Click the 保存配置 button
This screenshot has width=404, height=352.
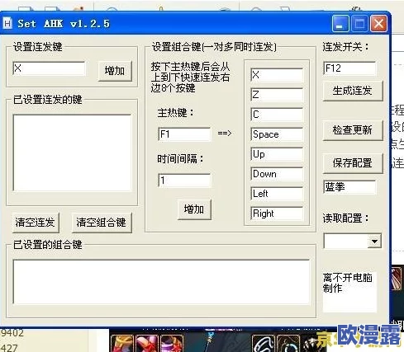point(353,163)
